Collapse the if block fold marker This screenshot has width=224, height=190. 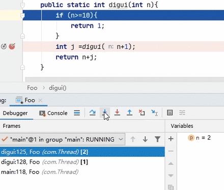[x=22, y=16]
